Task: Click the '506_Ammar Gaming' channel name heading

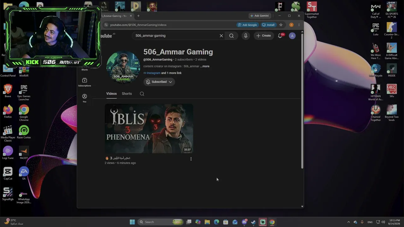Action: click(x=178, y=52)
